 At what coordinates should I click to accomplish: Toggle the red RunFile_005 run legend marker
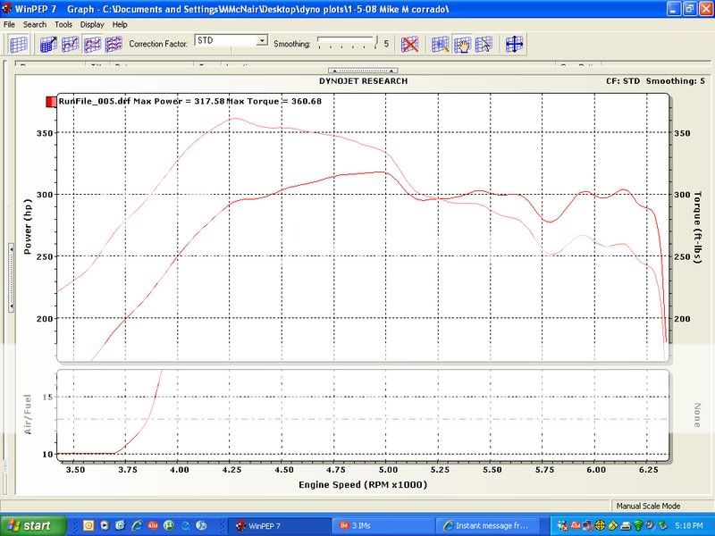tap(51, 102)
